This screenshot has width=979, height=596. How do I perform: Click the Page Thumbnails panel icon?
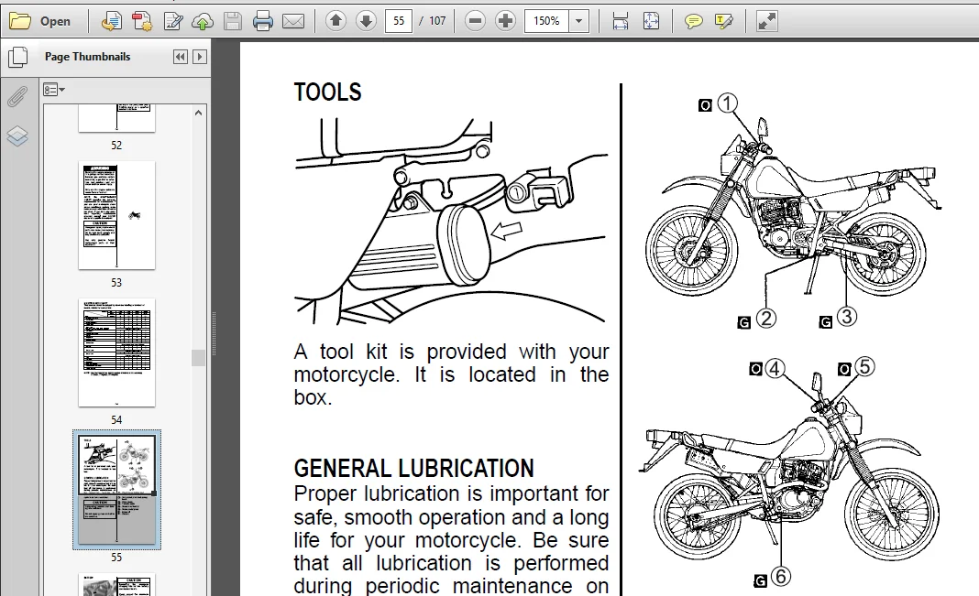18,58
